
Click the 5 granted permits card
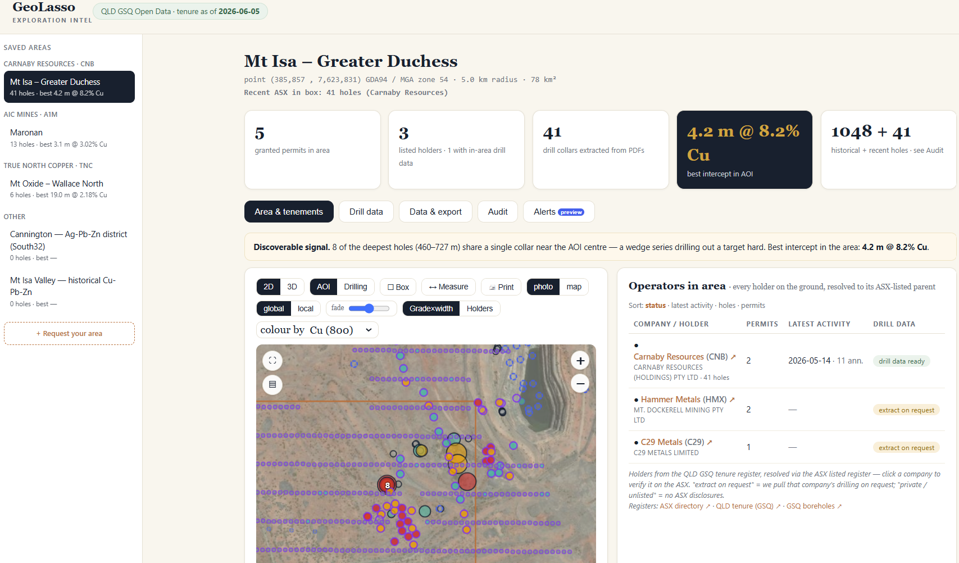(312, 149)
